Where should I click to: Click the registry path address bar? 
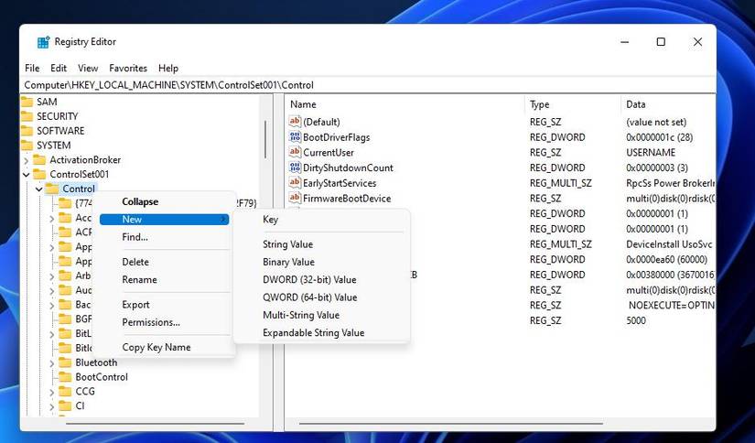click(369, 85)
